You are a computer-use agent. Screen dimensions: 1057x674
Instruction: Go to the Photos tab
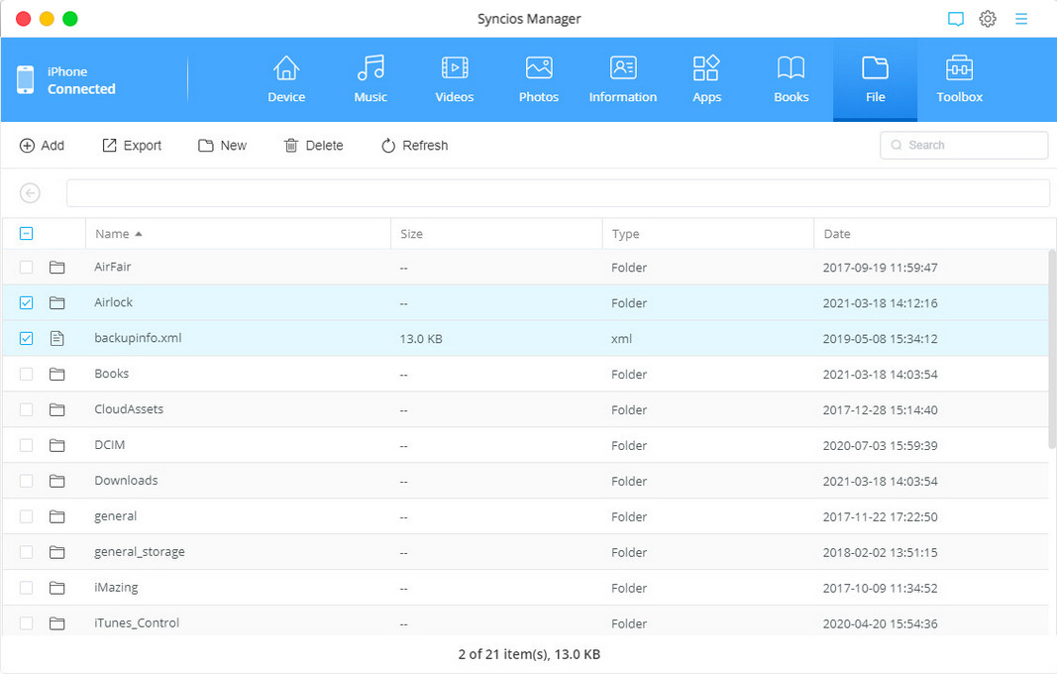click(539, 79)
